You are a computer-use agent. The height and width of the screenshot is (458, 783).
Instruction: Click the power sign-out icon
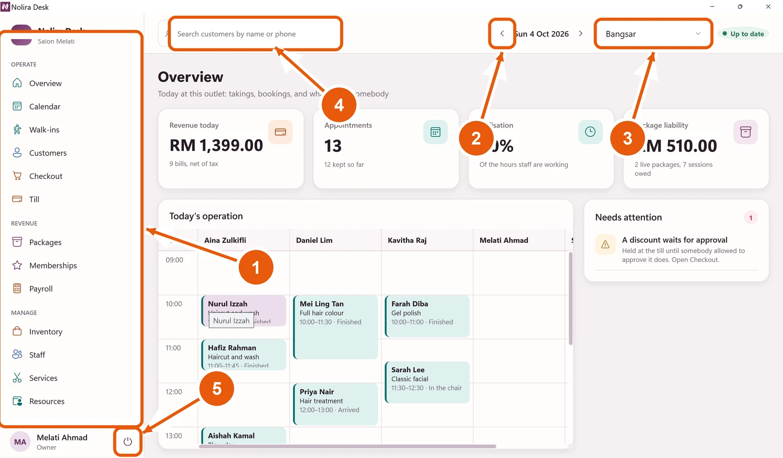pos(128,442)
